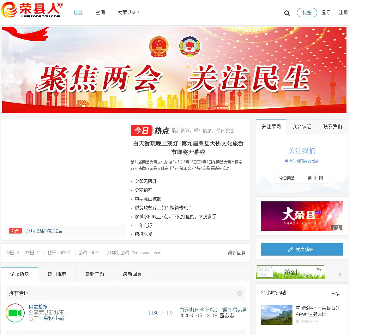Collapse the 推荐专区 section

[x=240, y=293]
